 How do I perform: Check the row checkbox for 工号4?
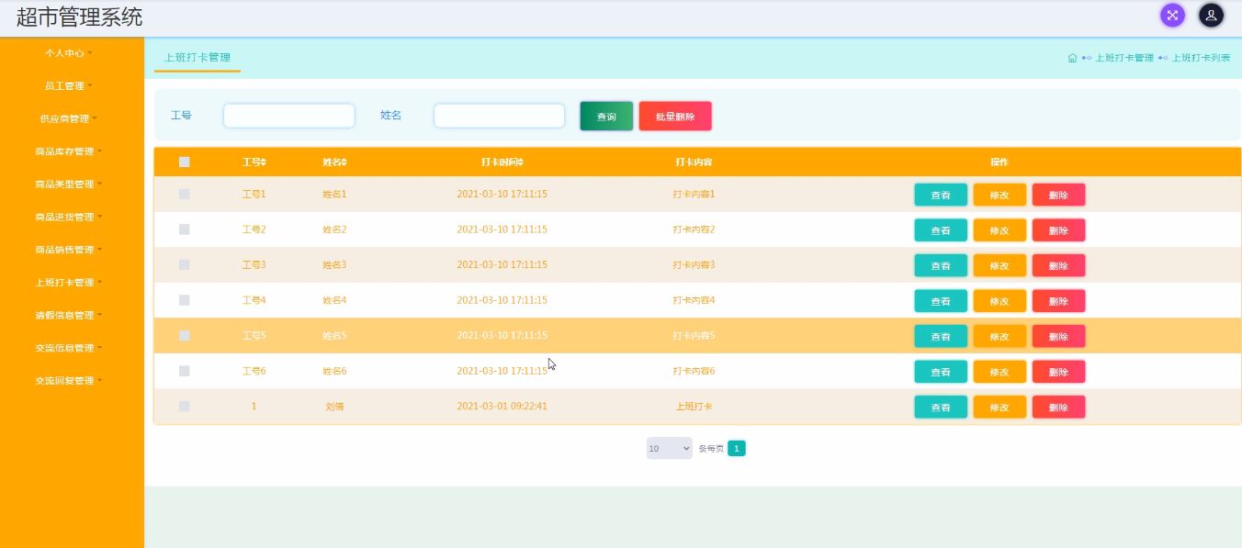pos(185,300)
